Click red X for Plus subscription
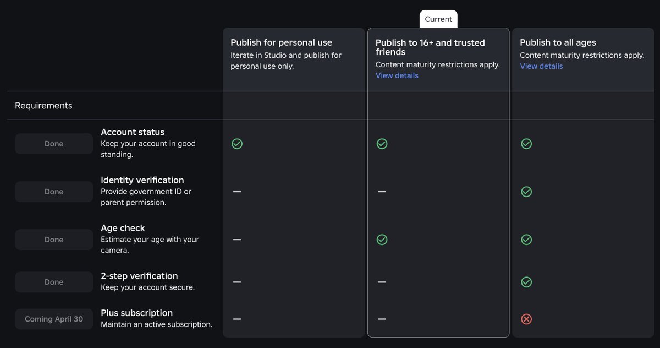 pos(526,319)
